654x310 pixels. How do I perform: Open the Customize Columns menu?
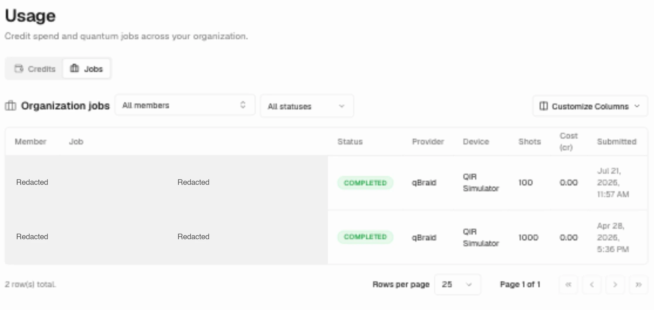click(590, 106)
